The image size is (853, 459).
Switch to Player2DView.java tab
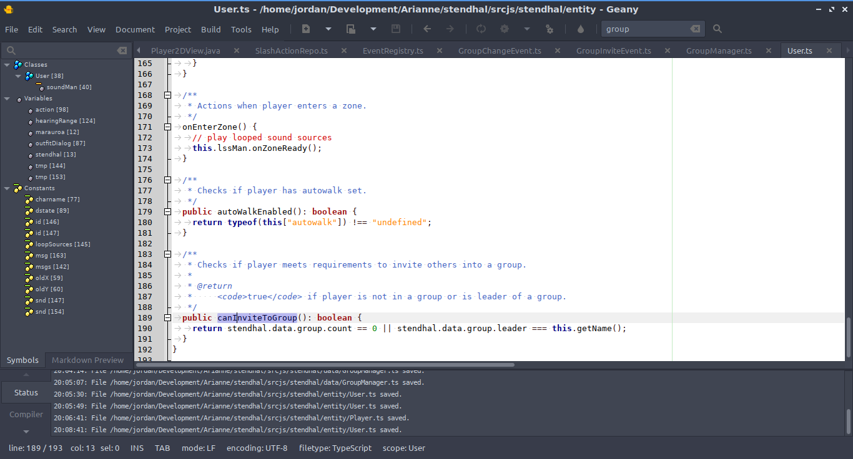[x=185, y=51]
